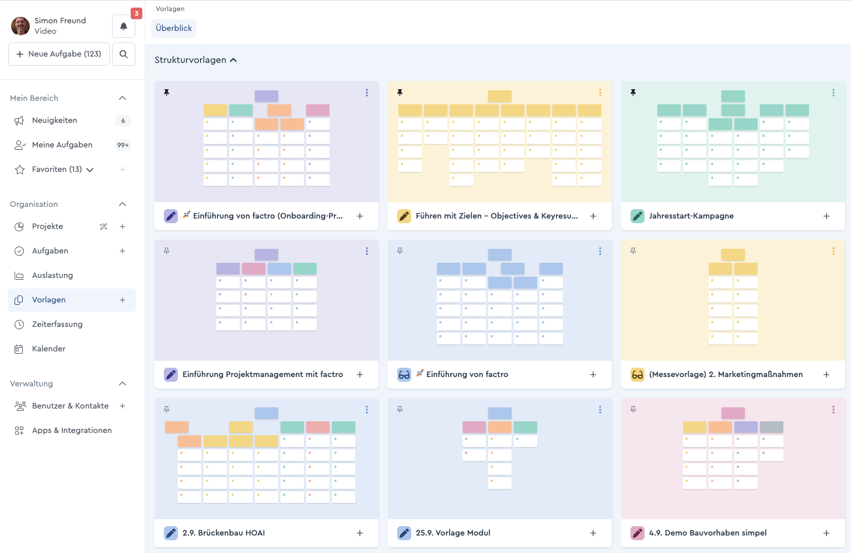Unpin the Einführung von factro Onboarding template
The width and height of the screenshot is (851, 553).
pyautogui.click(x=167, y=93)
